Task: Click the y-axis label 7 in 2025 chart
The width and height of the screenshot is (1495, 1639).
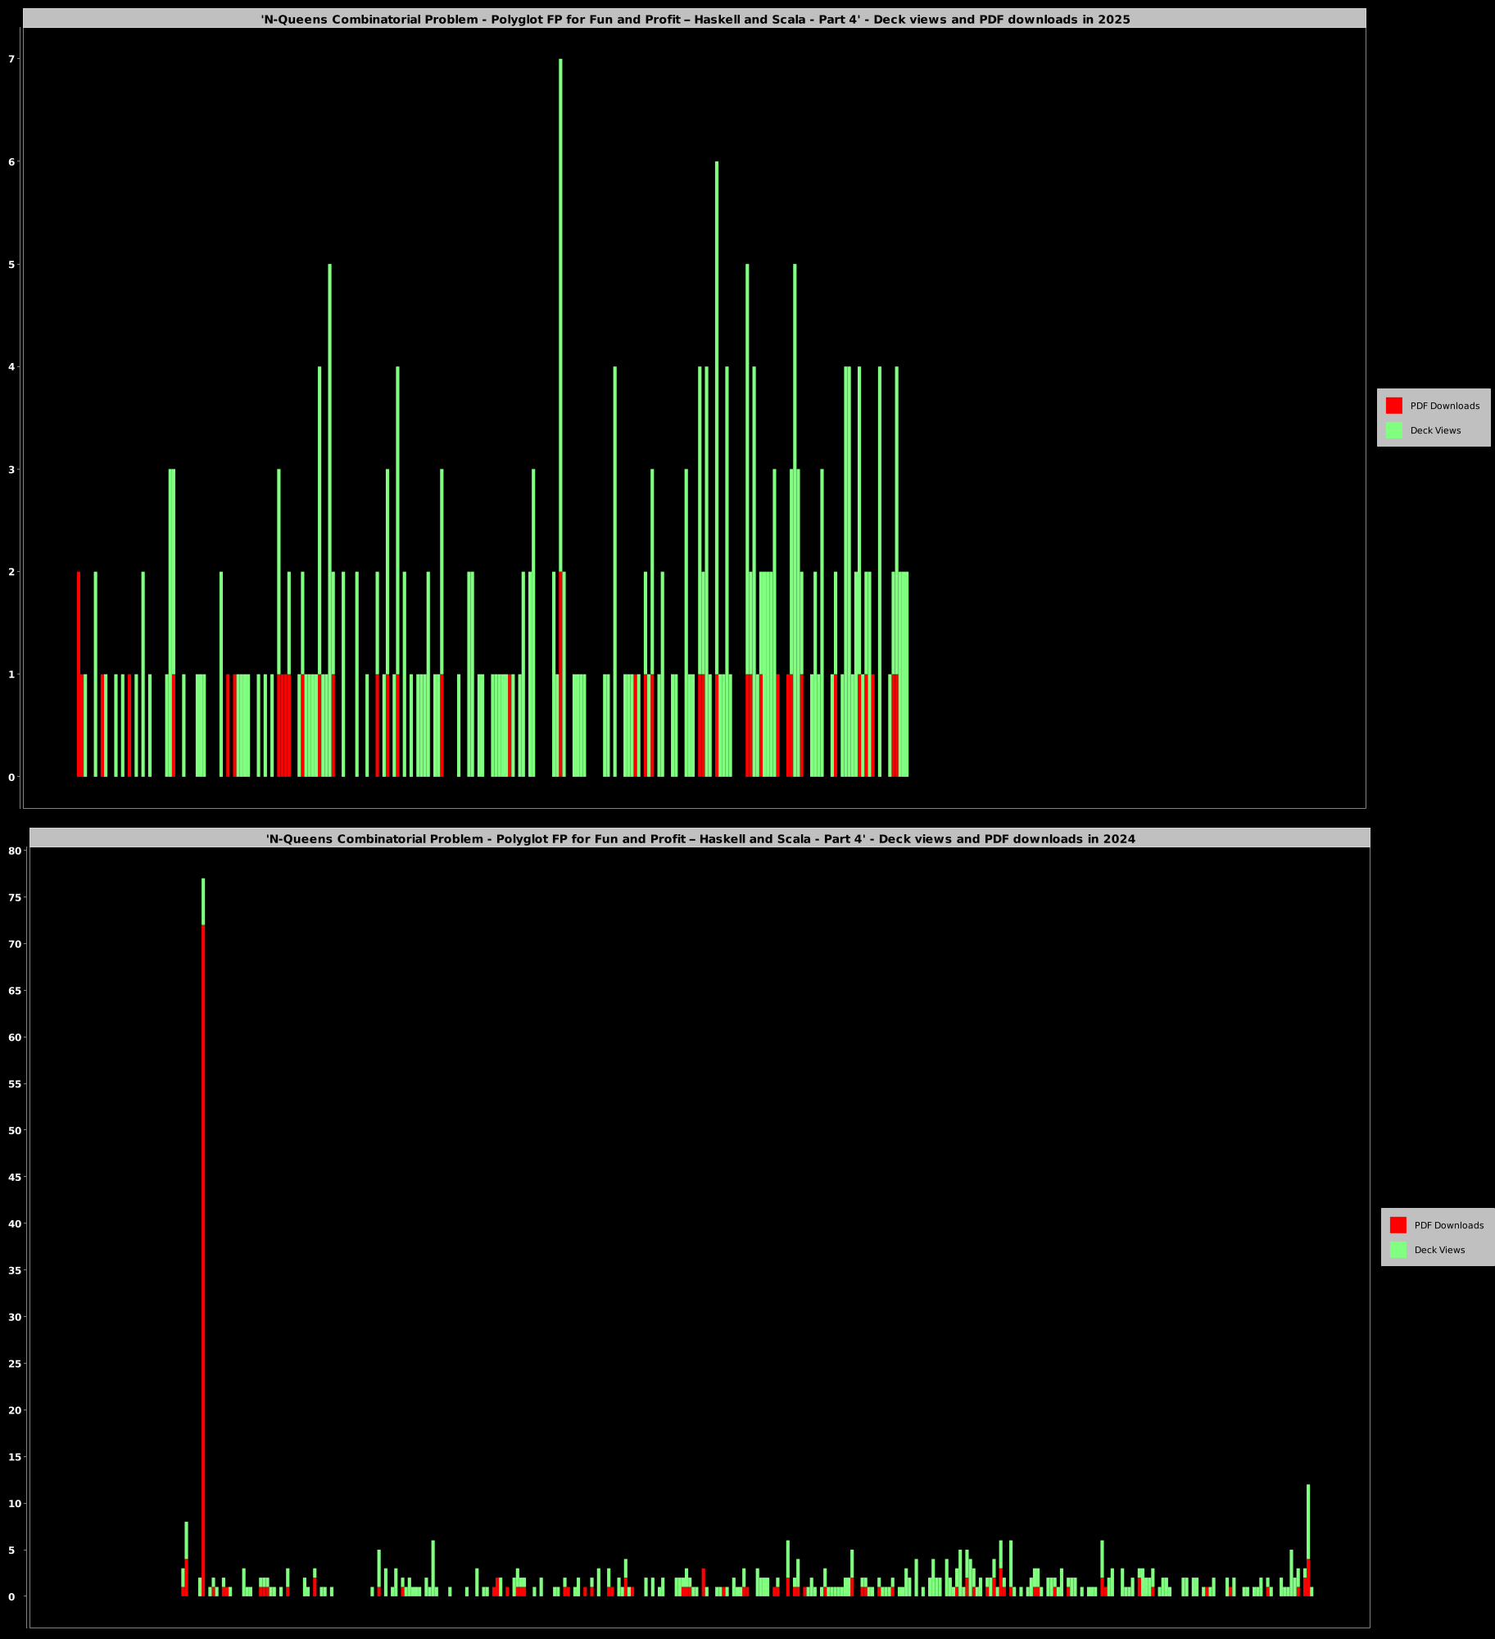Action: [x=11, y=59]
